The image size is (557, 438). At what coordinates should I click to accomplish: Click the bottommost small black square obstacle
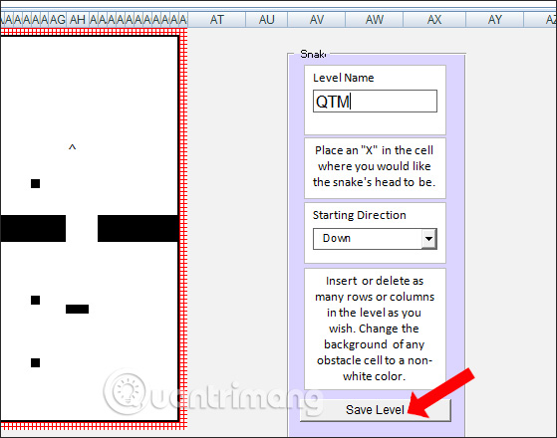[x=35, y=362]
